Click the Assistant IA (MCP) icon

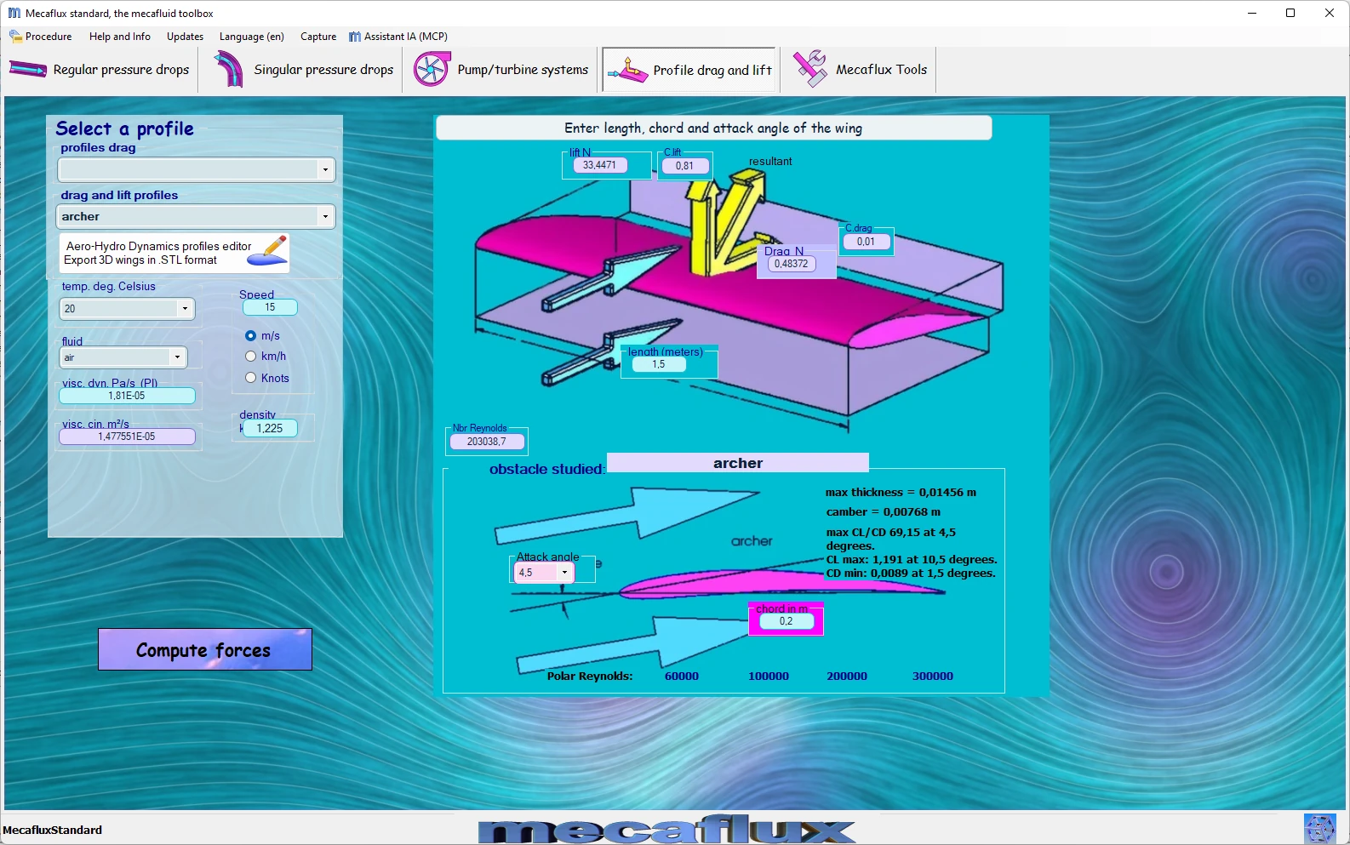(355, 37)
